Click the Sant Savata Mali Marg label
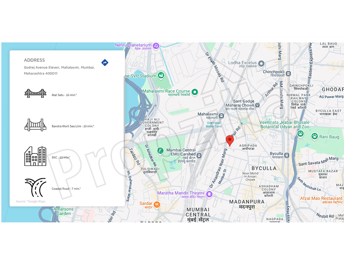Viewport: 344px width, 258px height. [318, 161]
